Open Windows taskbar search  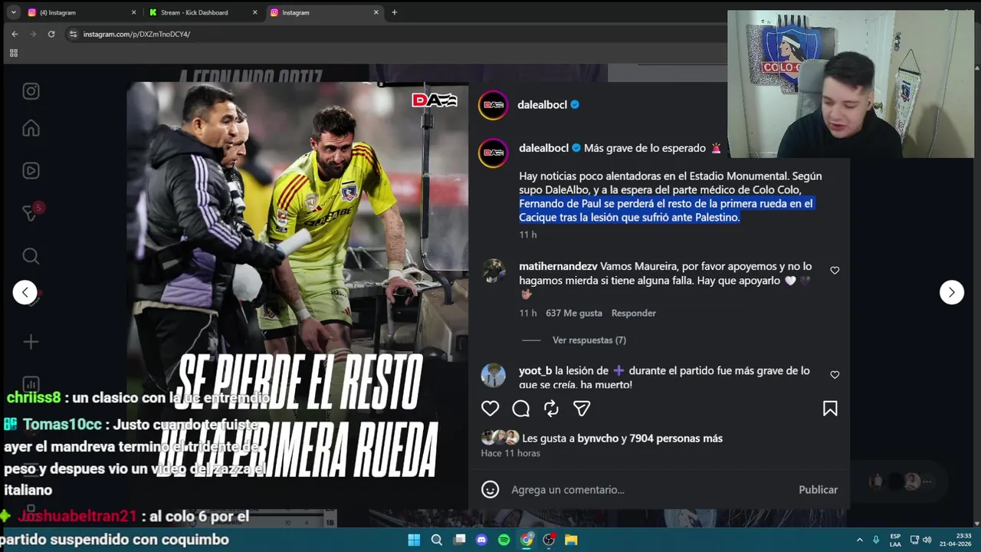pos(437,540)
